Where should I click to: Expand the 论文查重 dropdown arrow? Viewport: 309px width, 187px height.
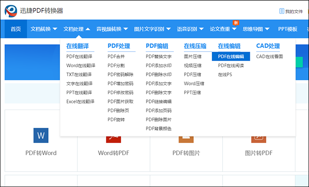pos(234,29)
